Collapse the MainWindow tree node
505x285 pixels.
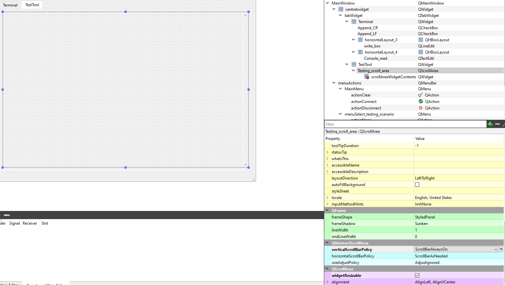click(327, 3)
